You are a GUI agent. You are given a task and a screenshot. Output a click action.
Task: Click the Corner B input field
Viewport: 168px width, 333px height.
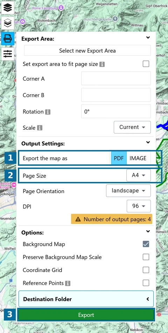point(116,95)
